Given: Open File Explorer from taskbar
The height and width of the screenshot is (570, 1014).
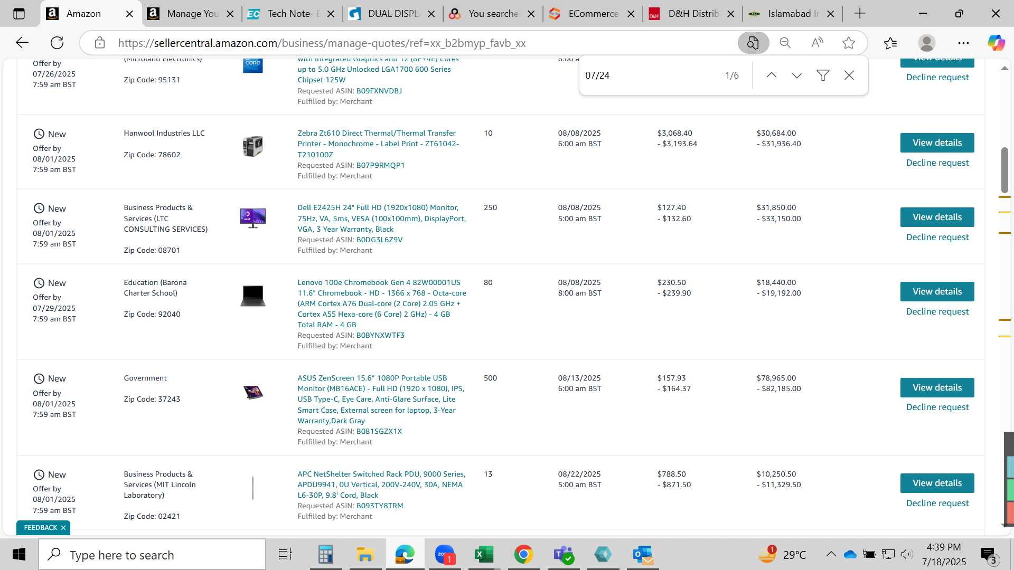Looking at the screenshot, I should pos(365,555).
